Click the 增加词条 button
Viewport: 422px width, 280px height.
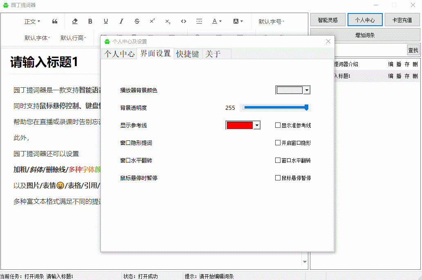tap(365, 35)
